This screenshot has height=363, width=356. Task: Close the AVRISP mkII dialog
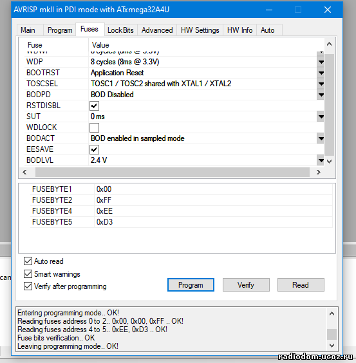click(x=328, y=10)
